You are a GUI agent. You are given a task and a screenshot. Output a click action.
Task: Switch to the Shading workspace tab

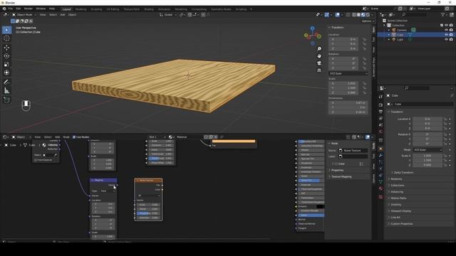[x=149, y=9]
